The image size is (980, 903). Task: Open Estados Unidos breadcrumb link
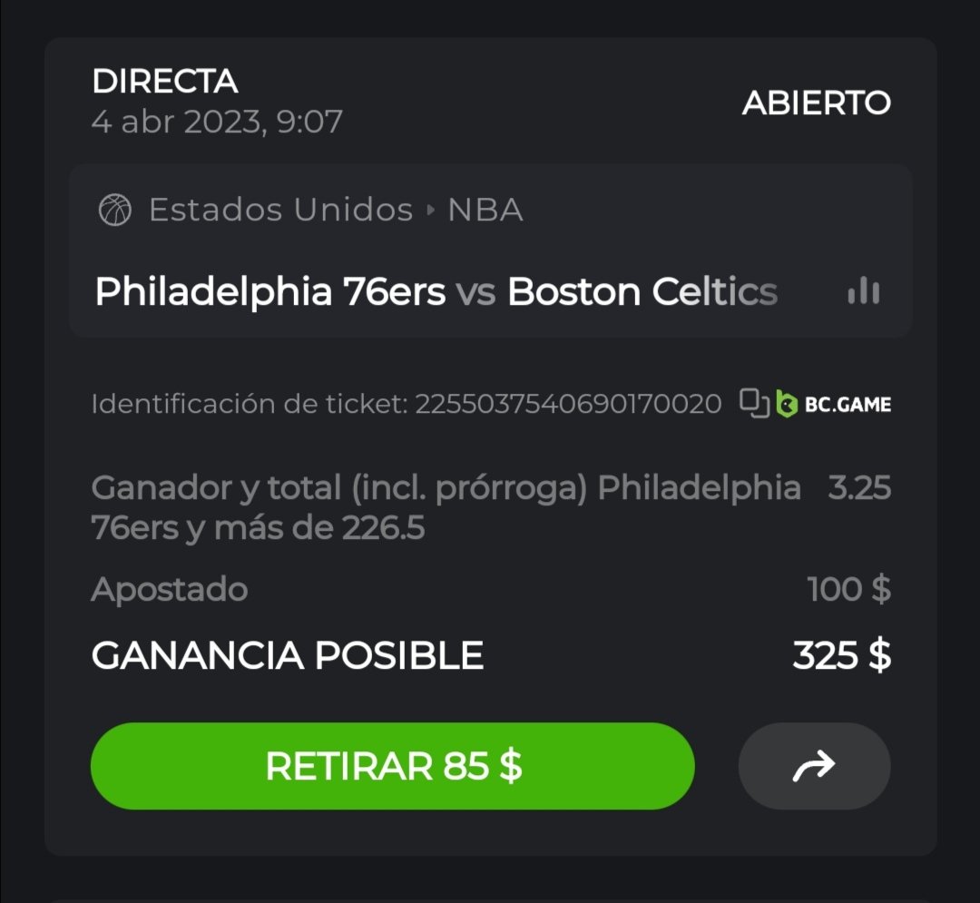[280, 211]
